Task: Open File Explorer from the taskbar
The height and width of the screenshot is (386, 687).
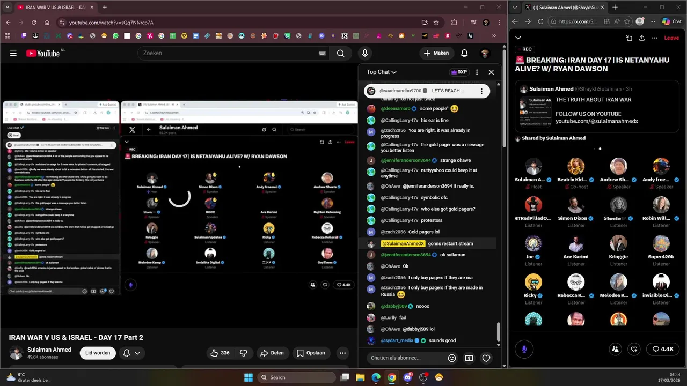Action: pyautogui.click(x=360, y=377)
